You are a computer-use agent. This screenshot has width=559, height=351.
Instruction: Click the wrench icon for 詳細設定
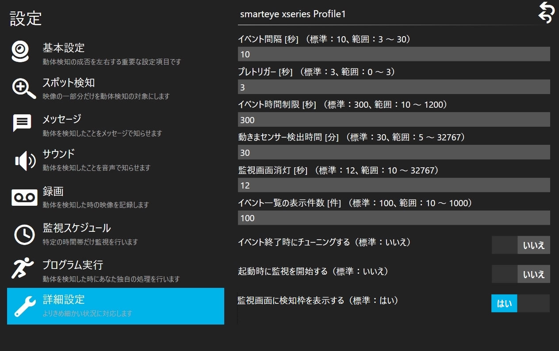pos(24,306)
